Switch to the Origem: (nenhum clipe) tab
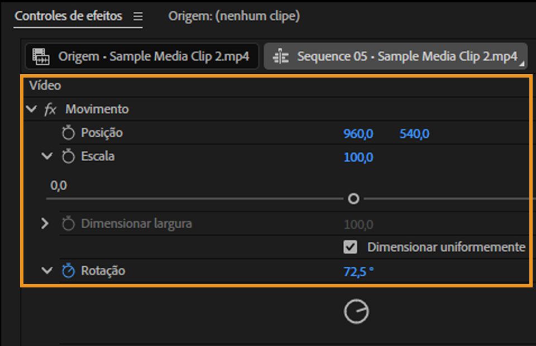The image size is (536, 346). click(234, 16)
